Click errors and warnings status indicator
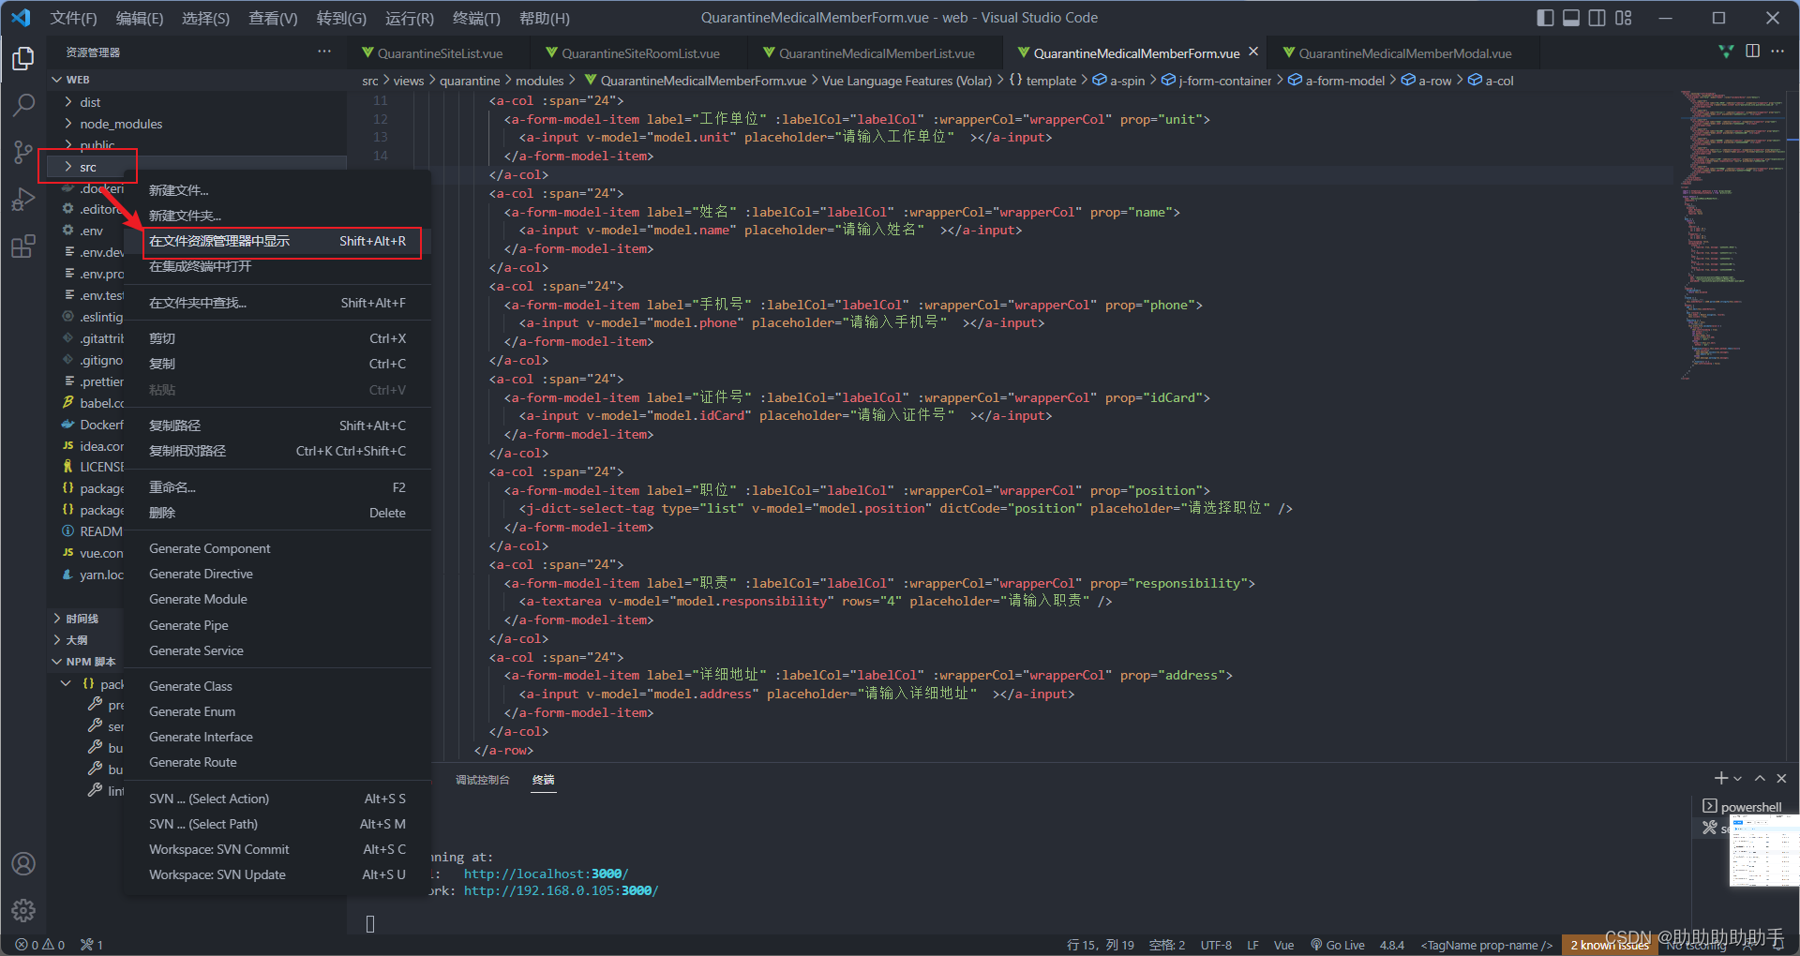The width and height of the screenshot is (1800, 956). click(39, 945)
